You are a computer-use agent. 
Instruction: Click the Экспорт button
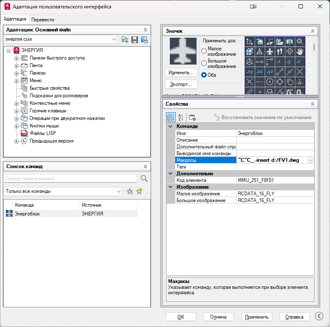(x=181, y=84)
